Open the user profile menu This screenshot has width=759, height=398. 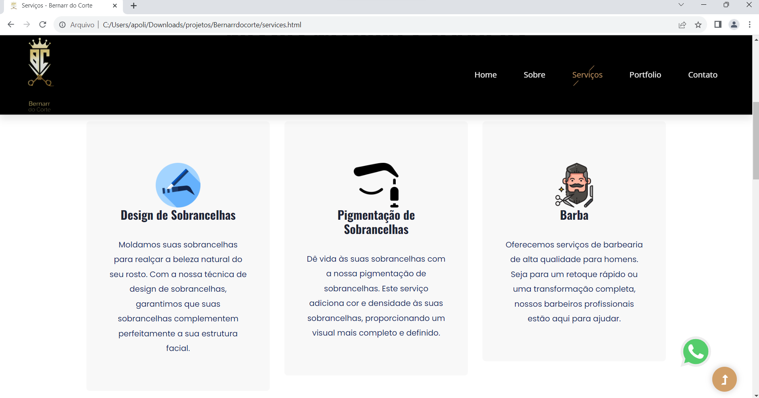click(x=734, y=25)
